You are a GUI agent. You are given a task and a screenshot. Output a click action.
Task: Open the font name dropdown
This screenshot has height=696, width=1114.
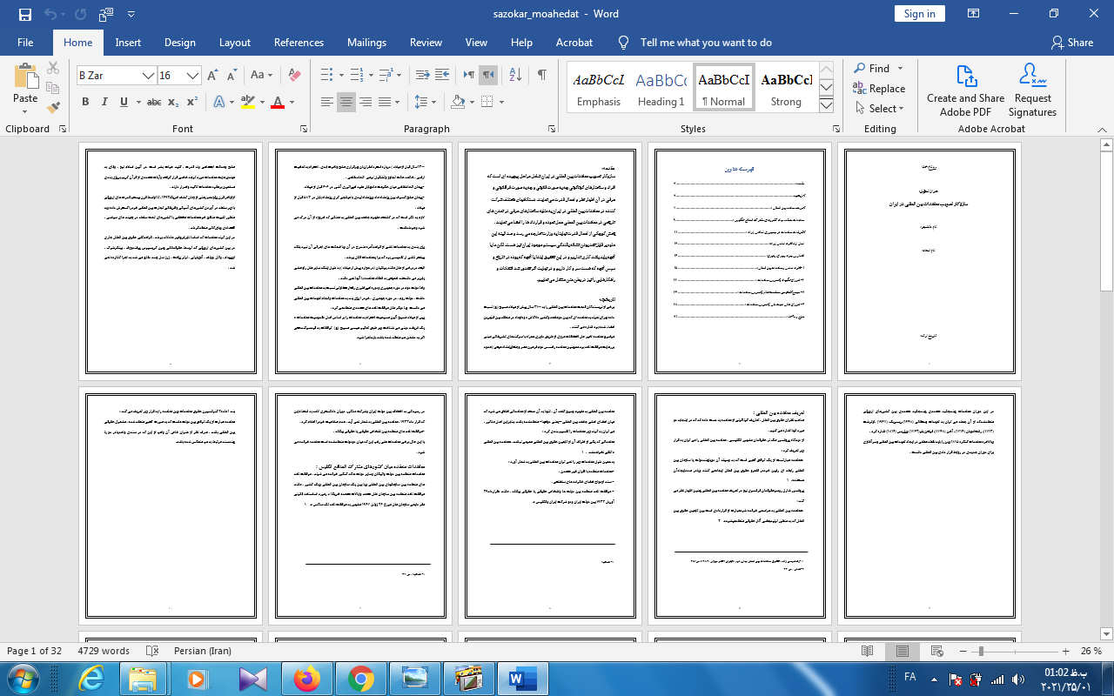149,76
